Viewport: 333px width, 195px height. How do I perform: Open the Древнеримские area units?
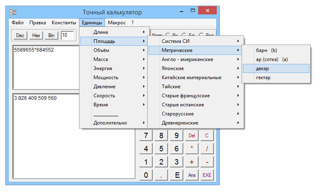tap(195, 123)
